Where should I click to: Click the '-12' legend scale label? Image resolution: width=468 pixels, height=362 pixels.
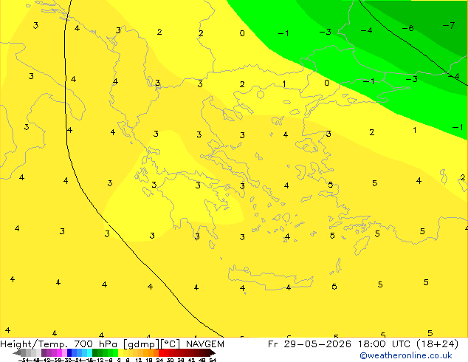pyautogui.click(x=100, y=361)
